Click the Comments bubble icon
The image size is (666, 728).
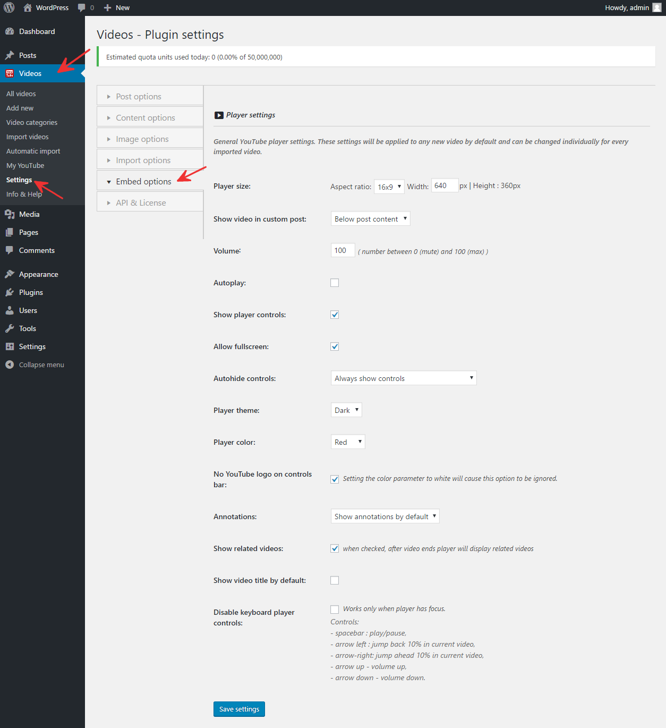(x=10, y=250)
